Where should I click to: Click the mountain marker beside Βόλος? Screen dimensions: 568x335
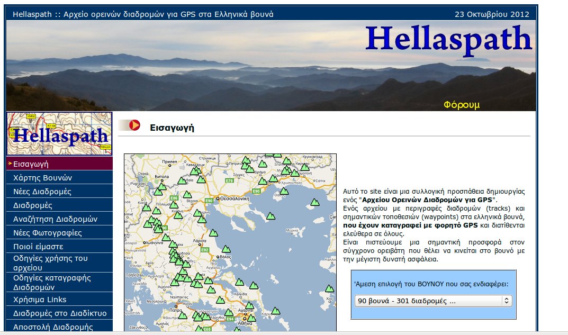tap(226, 249)
